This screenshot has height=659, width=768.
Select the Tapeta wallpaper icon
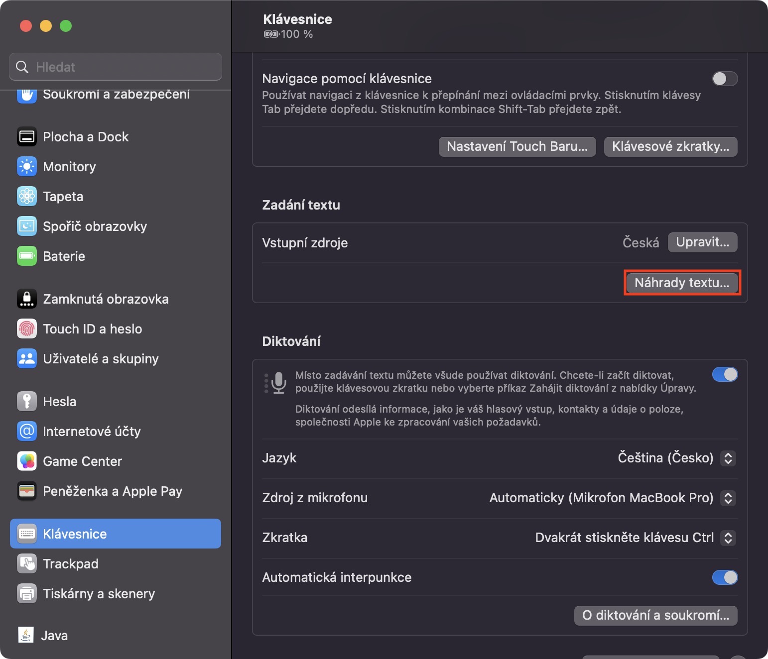coord(27,197)
